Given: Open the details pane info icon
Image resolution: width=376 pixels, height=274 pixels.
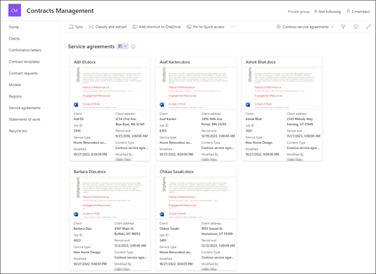Looking at the screenshot, I should tap(356, 27).
